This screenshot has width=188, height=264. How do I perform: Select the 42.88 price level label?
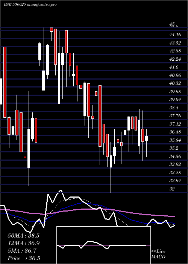(x=175, y=51)
